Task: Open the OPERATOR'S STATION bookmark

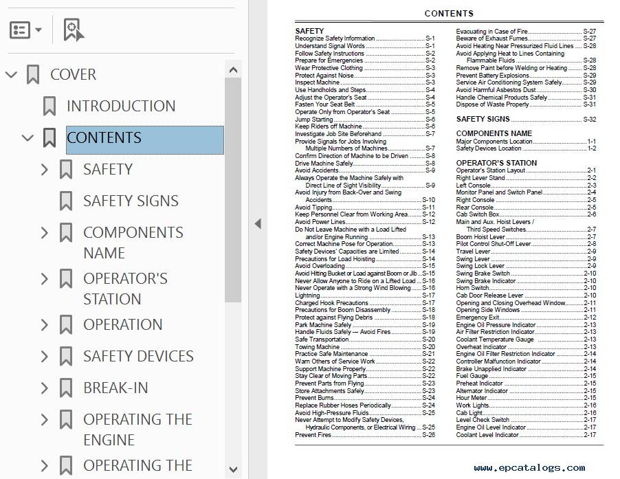Action: pos(125,289)
